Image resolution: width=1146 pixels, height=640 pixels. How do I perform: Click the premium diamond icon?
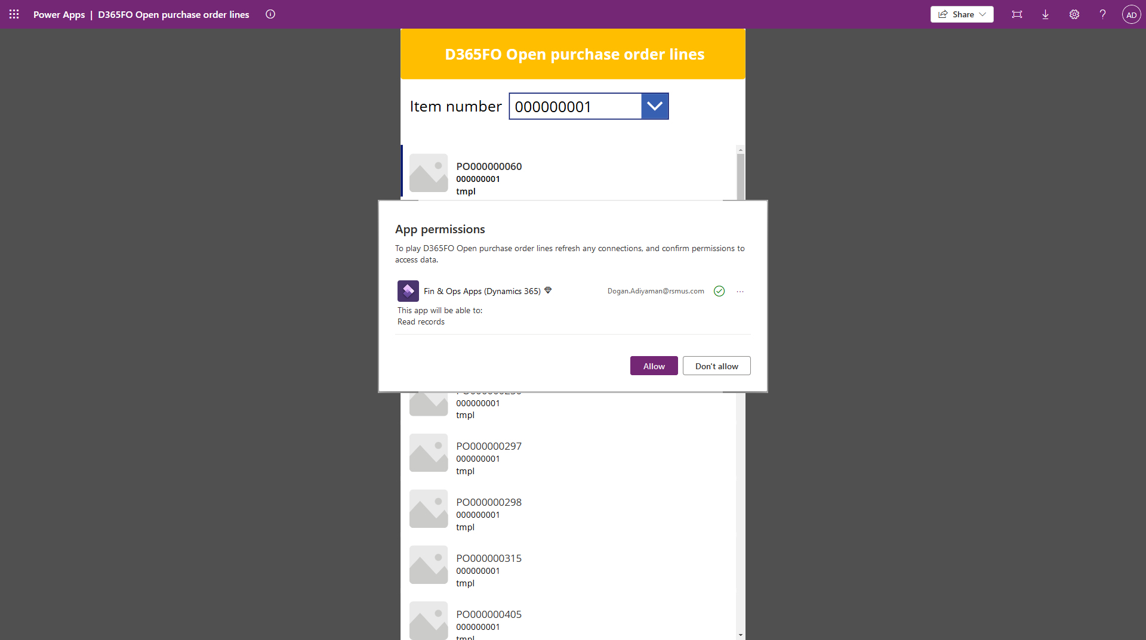tap(548, 290)
